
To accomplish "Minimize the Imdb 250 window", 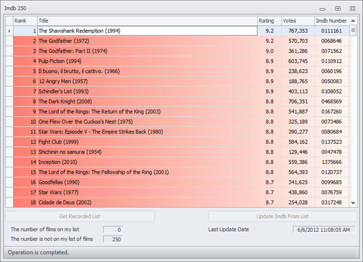I will pyautogui.click(x=322, y=9).
